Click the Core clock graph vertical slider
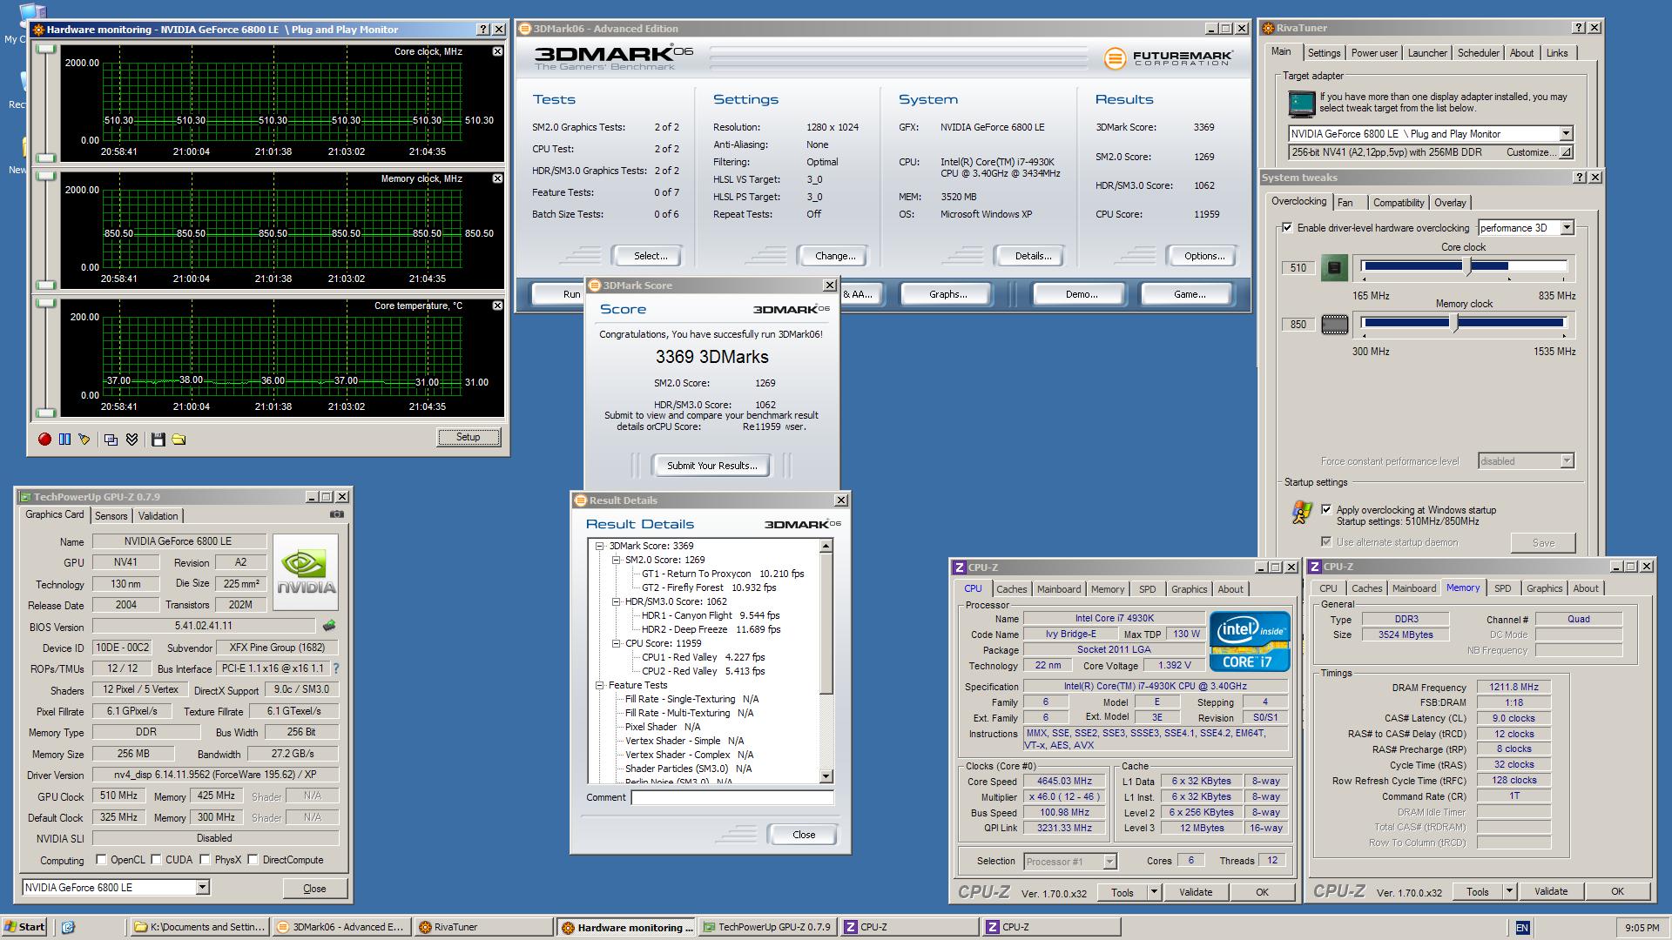Image resolution: width=1672 pixels, height=940 pixels. 46,103
